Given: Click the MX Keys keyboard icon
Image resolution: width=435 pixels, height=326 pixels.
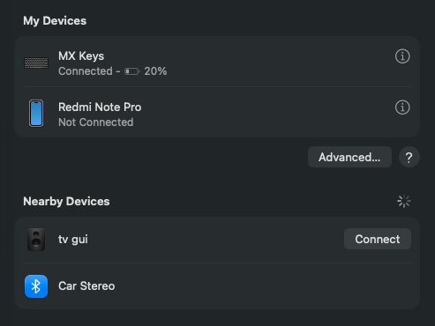Looking at the screenshot, I should (36, 63).
